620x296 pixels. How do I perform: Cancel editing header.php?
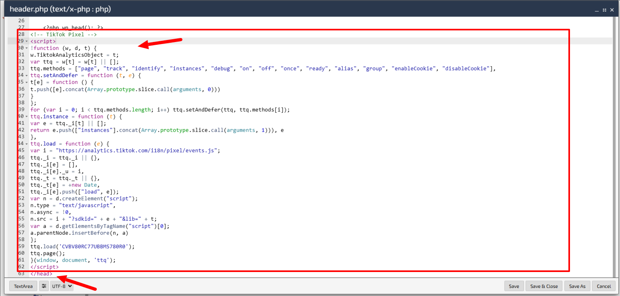tap(604, 286)
